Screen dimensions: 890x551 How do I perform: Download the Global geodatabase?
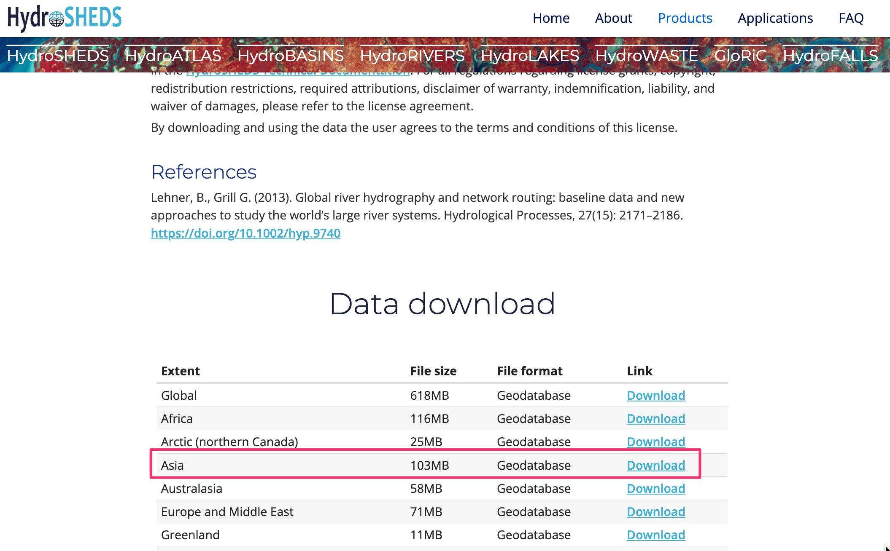pos(655,396)
